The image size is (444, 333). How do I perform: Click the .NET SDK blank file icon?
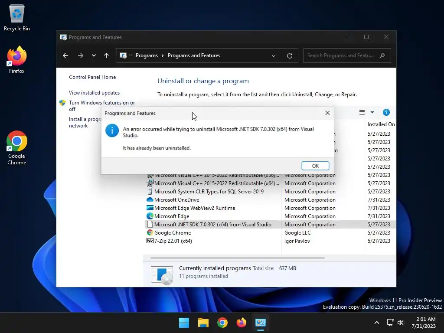(150, 224)
